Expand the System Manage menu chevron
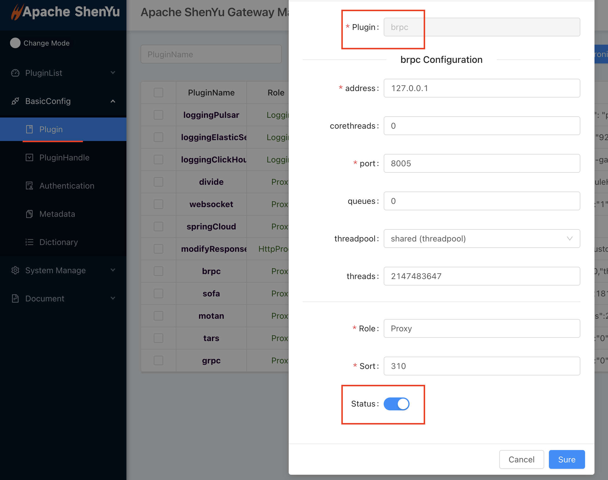Screen dimensions: 608x480 [x=113, y=270]
